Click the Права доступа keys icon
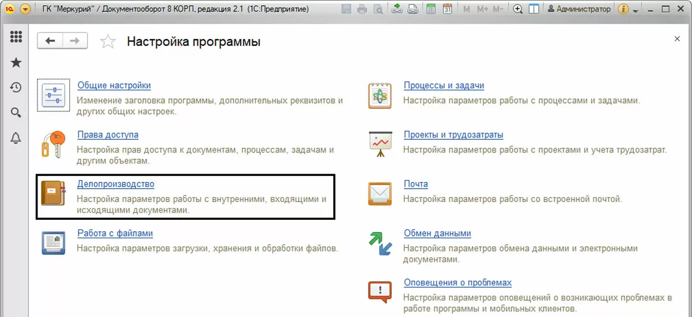Image resolution: width=692 pixels, height=317 pixels. click(x=54, y=144)
